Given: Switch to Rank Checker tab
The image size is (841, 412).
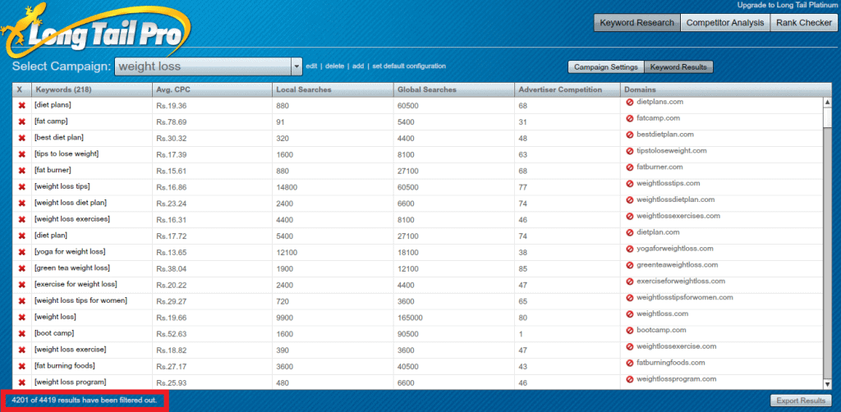Looking at the screenshot, I should coord(803,23).
